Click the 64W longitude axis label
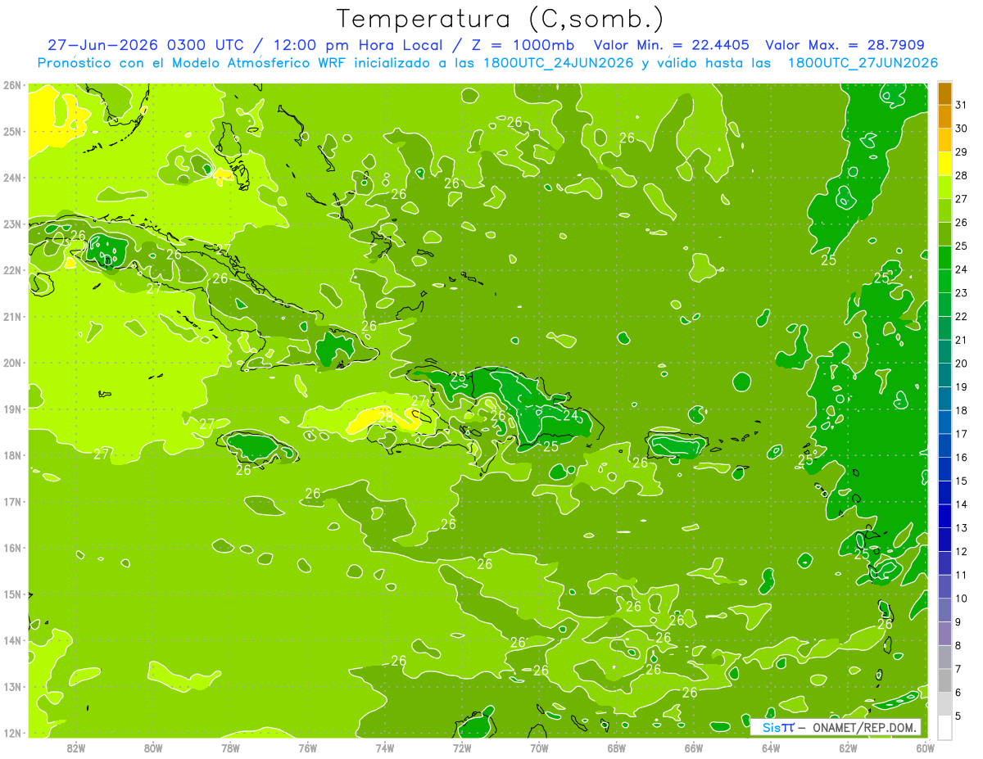Viewport: 983px width, 759px height. pos(771,748)
